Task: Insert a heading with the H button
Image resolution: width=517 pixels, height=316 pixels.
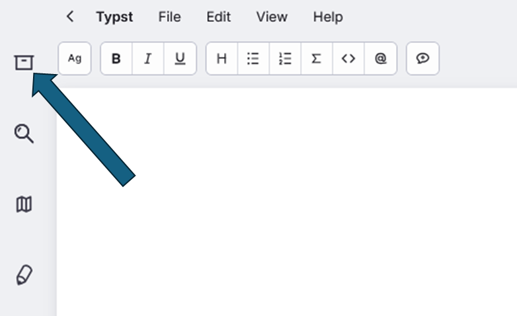Action: click(222, 59)
